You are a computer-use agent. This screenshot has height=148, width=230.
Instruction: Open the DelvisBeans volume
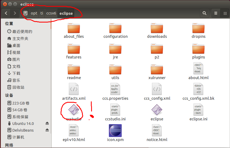click(21, 130)
